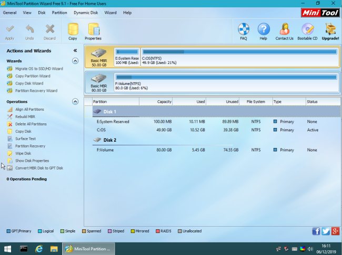Start the Copy Disk Wizard
The width and height of the screenshot is (342, 255).
[29, 83]
